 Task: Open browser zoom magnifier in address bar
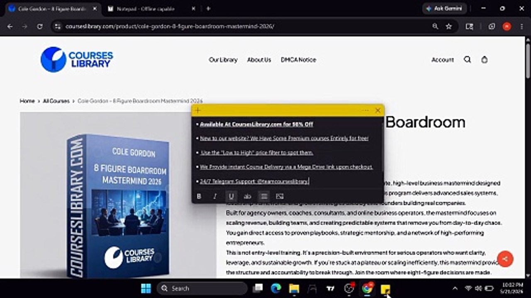[435, 26]
